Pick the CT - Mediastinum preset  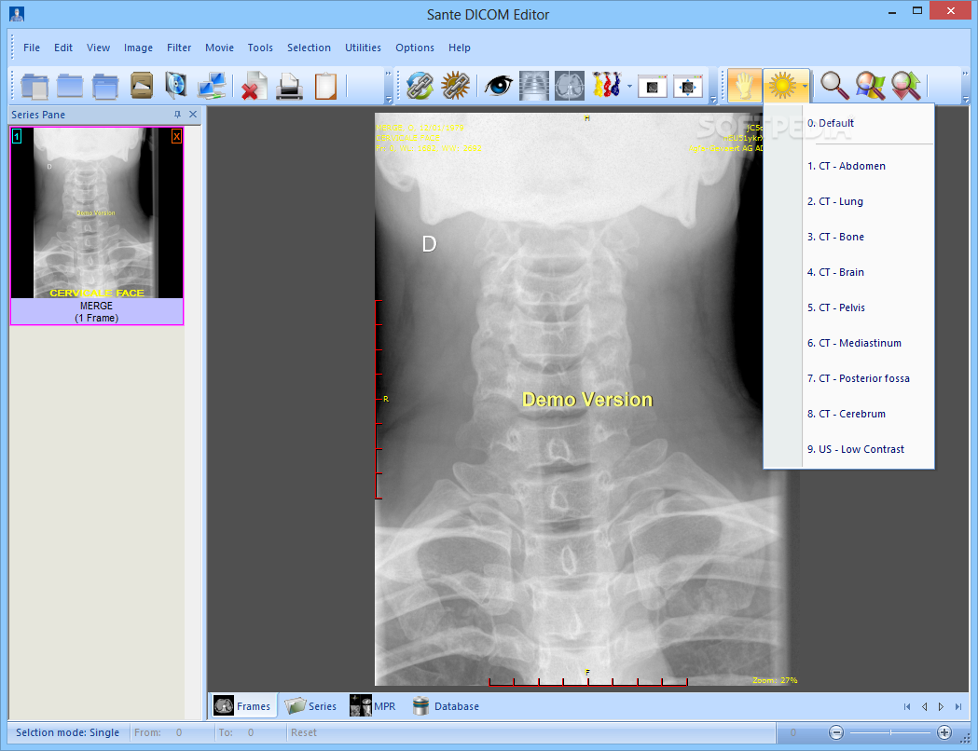849,344
